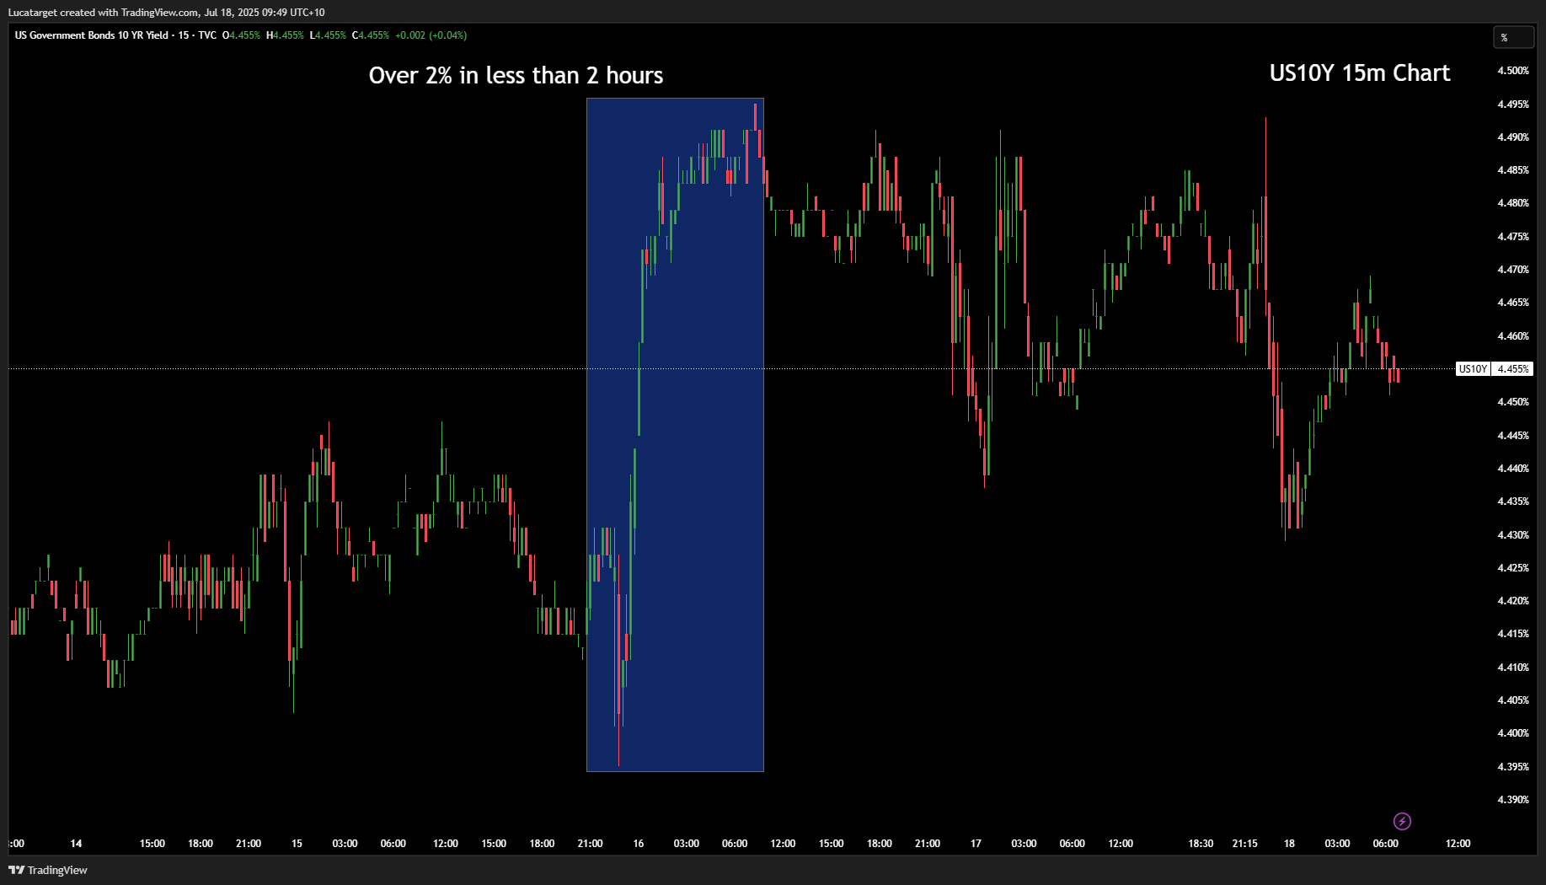Select the 'Over 2% in less than 2 hours' text
The image size is (1546, 885).
tap(516, 76)
